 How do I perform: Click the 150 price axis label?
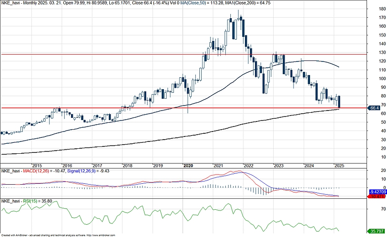[382, 35]
